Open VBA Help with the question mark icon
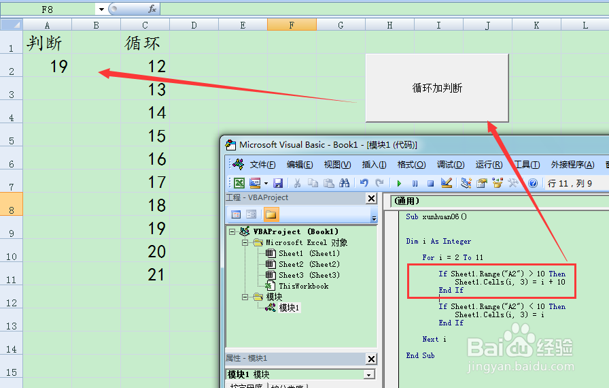 coord(533,183)
